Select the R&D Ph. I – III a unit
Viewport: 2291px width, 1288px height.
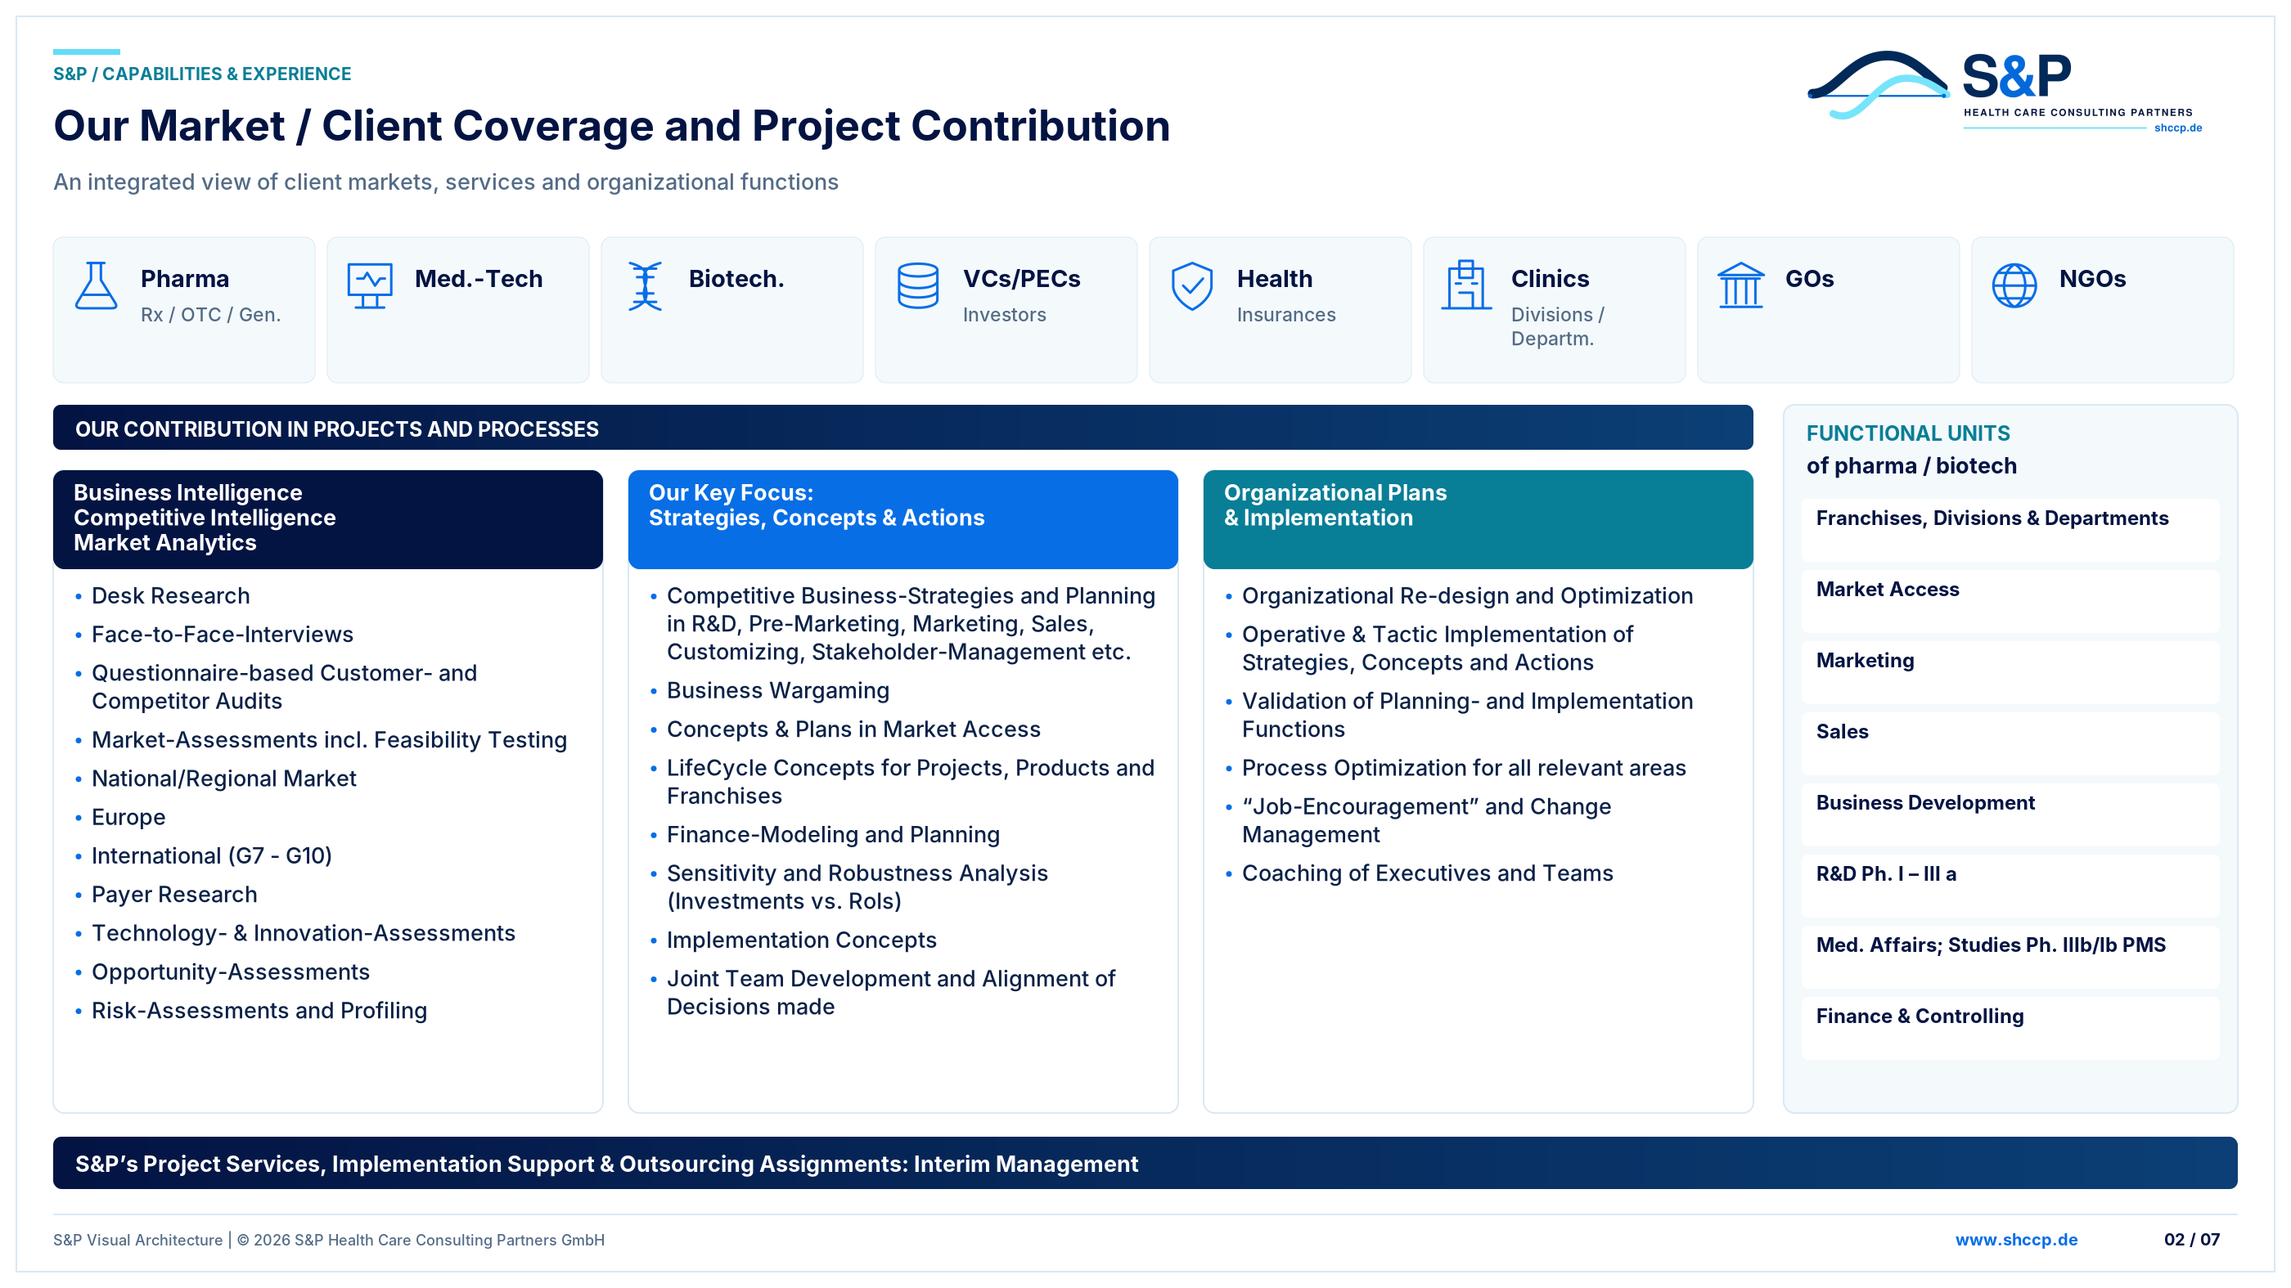pyautogui.click(x=2010, y=885)
